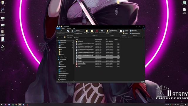Open the Move to (Переместить в) dropdown
Image resolution: width=188 pixels, height=106 pixels.
87,32
